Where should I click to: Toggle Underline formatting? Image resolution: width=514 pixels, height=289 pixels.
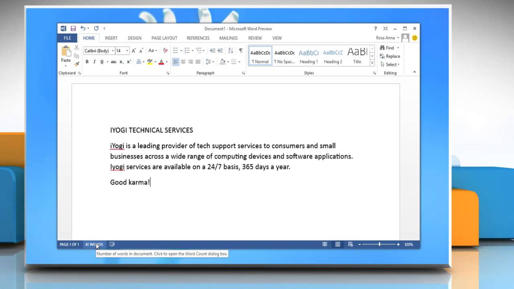[x=102, y=62]
